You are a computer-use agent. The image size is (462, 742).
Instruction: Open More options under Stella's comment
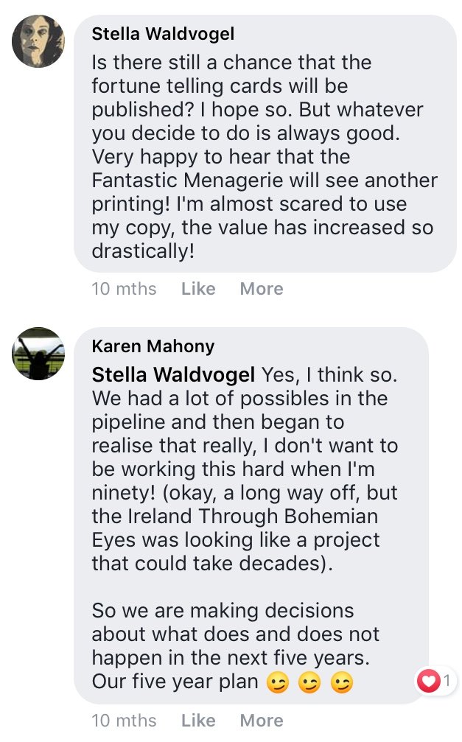click(x=262, y=289)
